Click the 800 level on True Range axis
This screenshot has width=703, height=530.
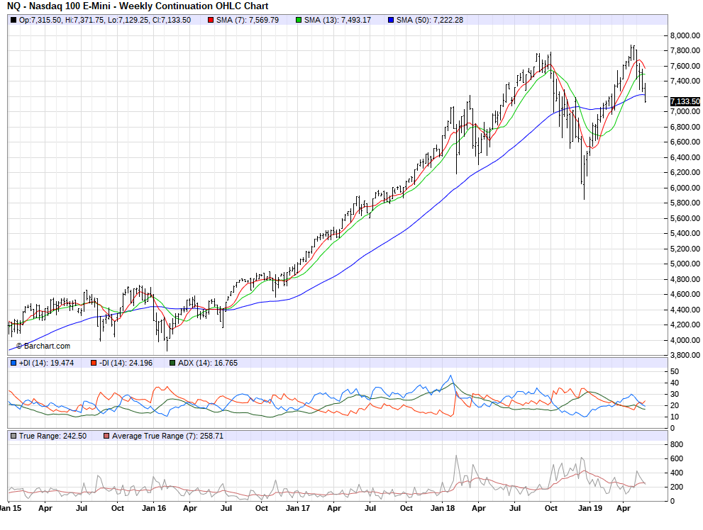677,444
